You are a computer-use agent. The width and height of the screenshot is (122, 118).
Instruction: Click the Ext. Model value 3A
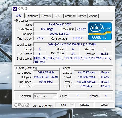click(73, 54)
